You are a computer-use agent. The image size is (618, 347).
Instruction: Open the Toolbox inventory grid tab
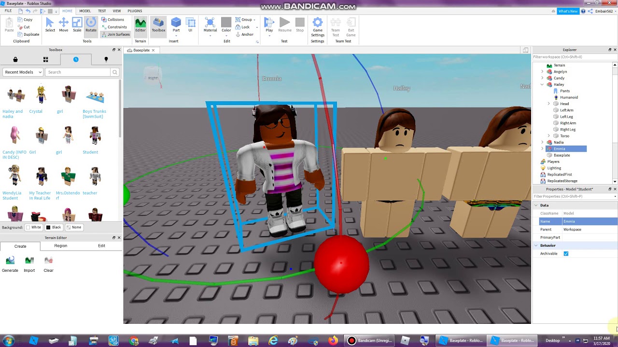point(45,59)
